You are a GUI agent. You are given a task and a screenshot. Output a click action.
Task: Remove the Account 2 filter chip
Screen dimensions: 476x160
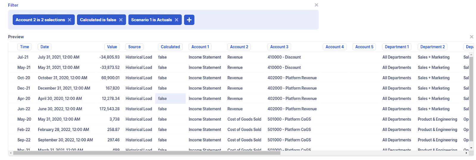[70, 20]
